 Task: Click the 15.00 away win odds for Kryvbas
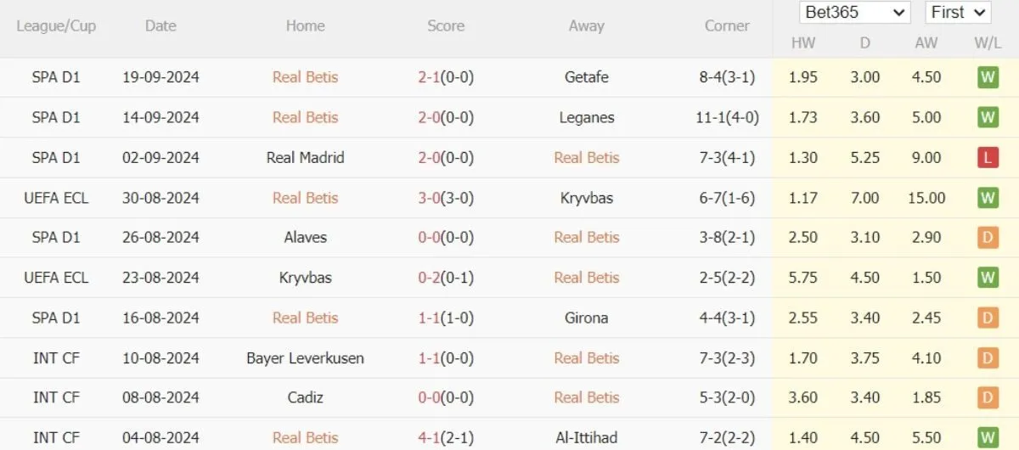[926, 198]
